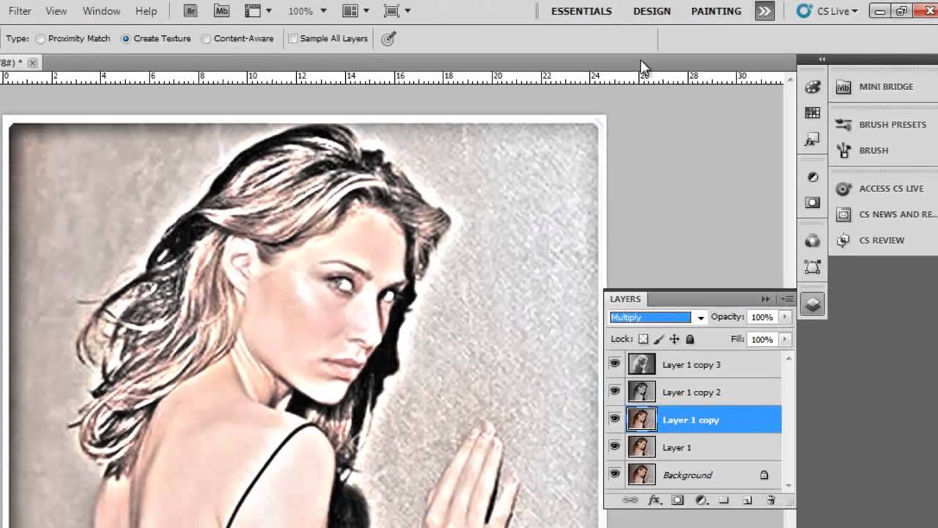Switch to the Design workspace
The height and width of the screenshot is (528, 938).
pyautogui.click(x=651, y=11)
